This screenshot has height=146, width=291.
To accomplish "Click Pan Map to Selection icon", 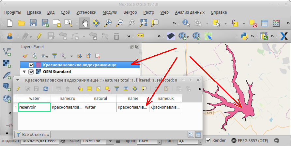I will point(96,23).
